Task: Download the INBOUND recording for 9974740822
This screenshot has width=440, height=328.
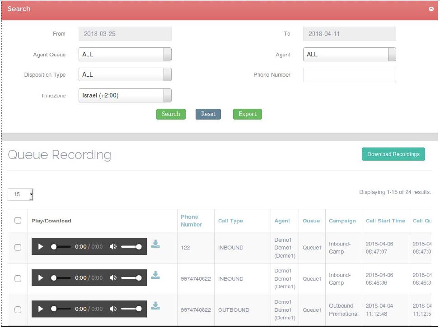Action: coord(155,275)
